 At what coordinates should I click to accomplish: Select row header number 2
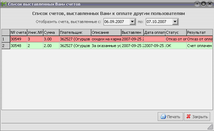[6, 46]
